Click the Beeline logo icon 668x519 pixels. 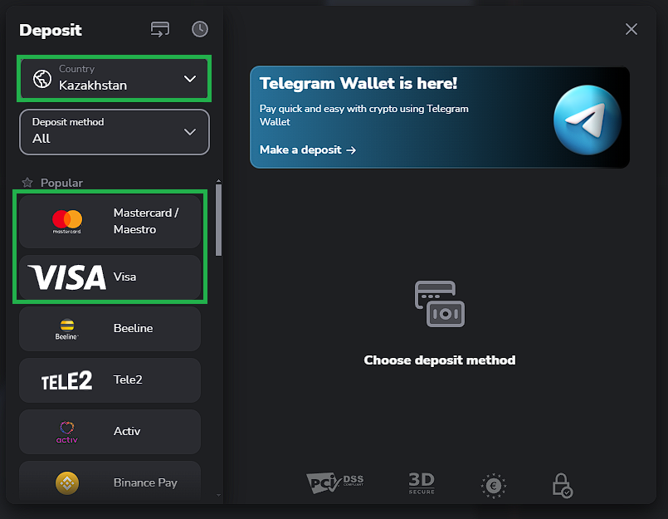tap(67, 329)
